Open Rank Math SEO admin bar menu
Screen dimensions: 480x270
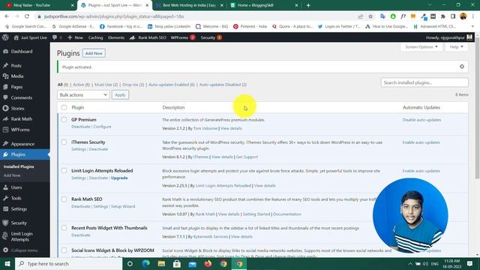[148, 37]
